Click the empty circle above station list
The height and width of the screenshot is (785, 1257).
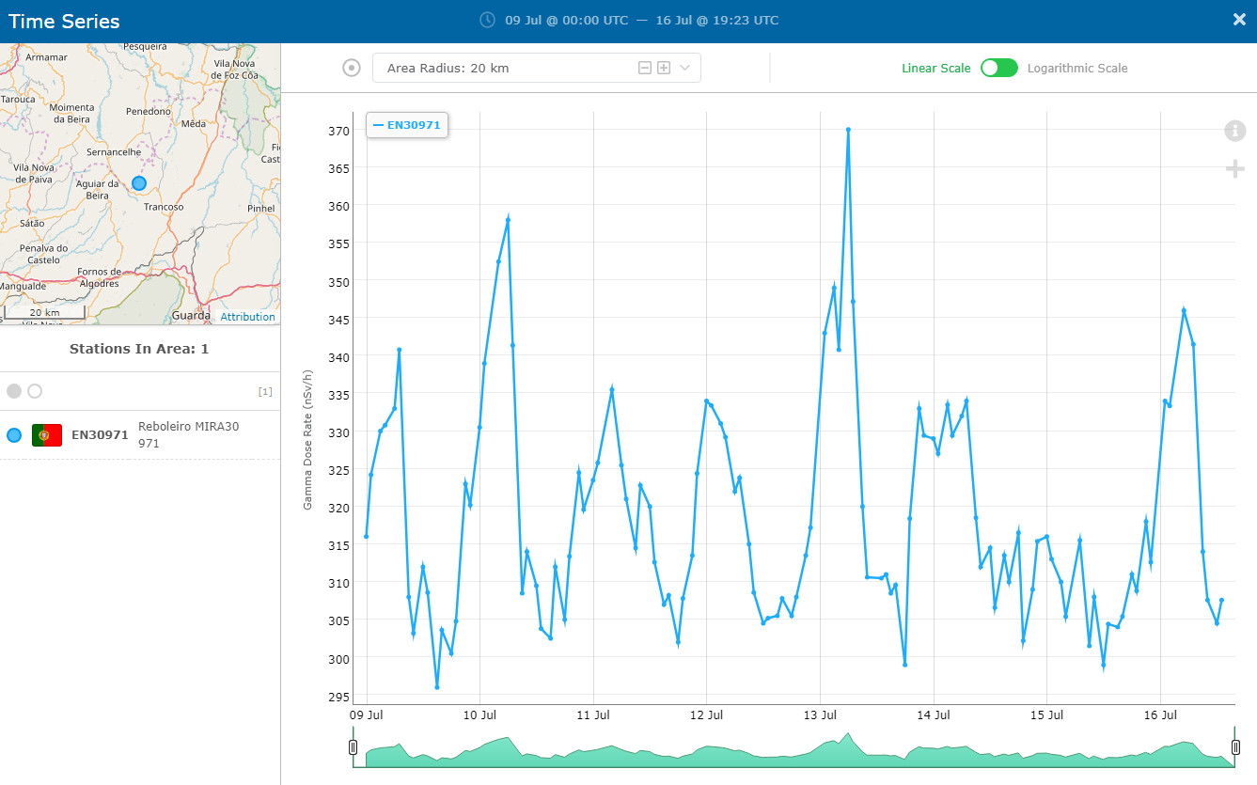tap(35, 391)
